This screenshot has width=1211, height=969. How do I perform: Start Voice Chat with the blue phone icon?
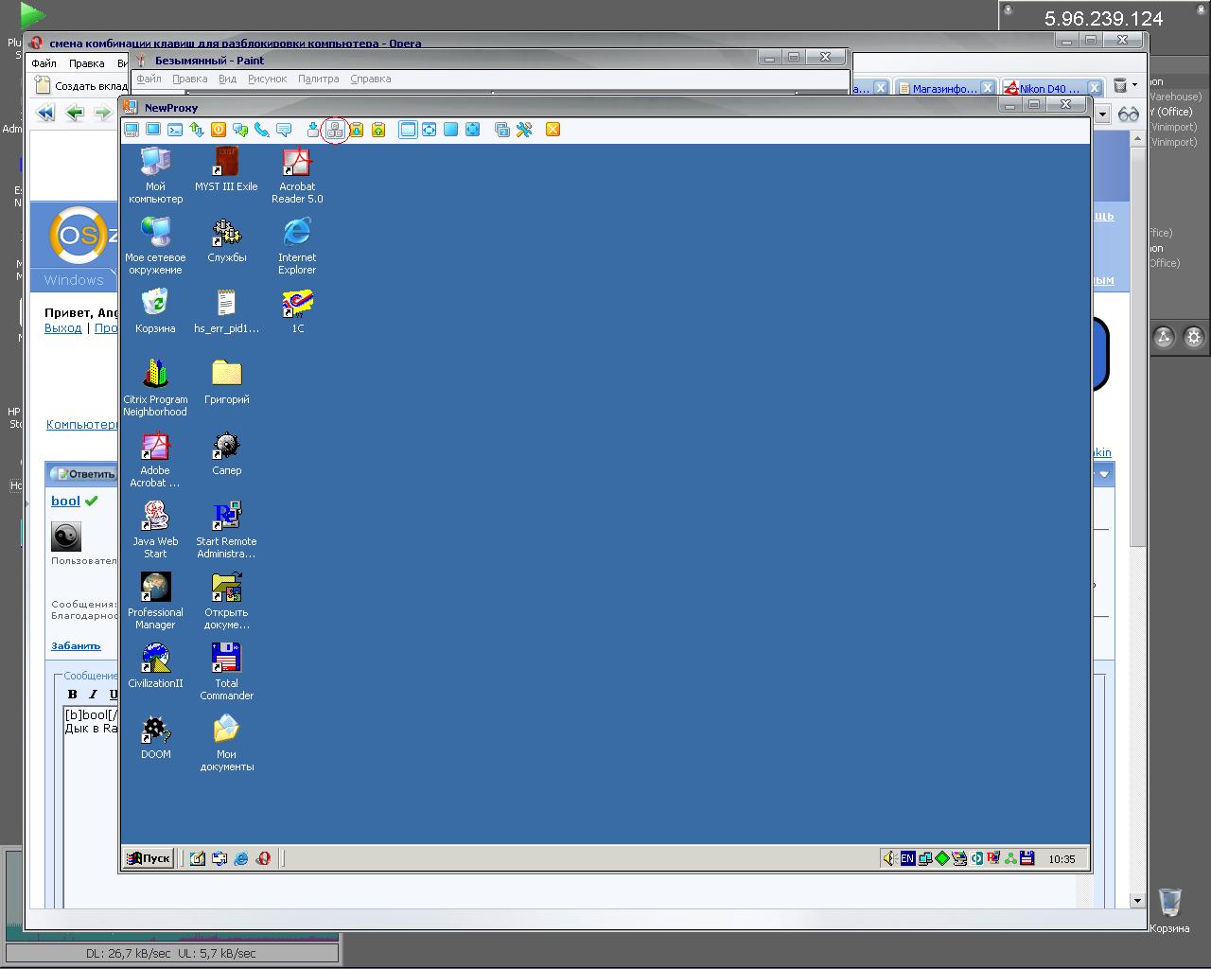tap(262, 130)
